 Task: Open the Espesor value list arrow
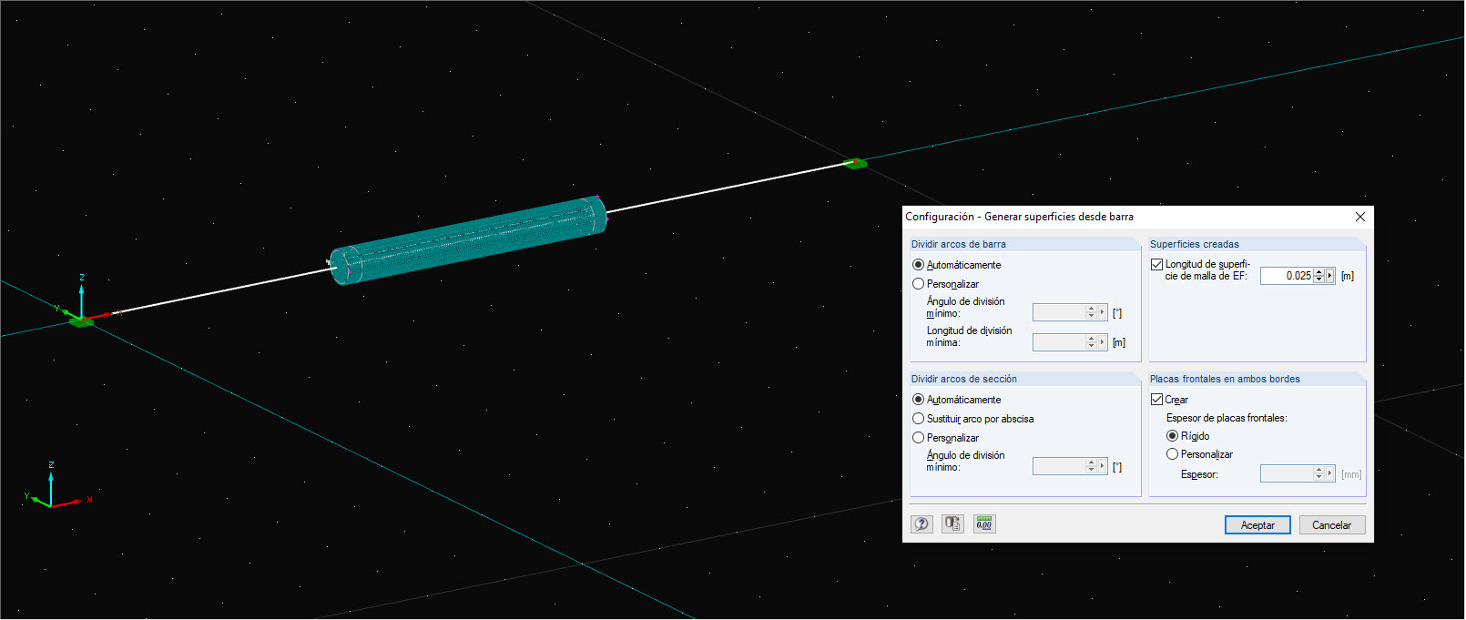[x=1330, y=473]
